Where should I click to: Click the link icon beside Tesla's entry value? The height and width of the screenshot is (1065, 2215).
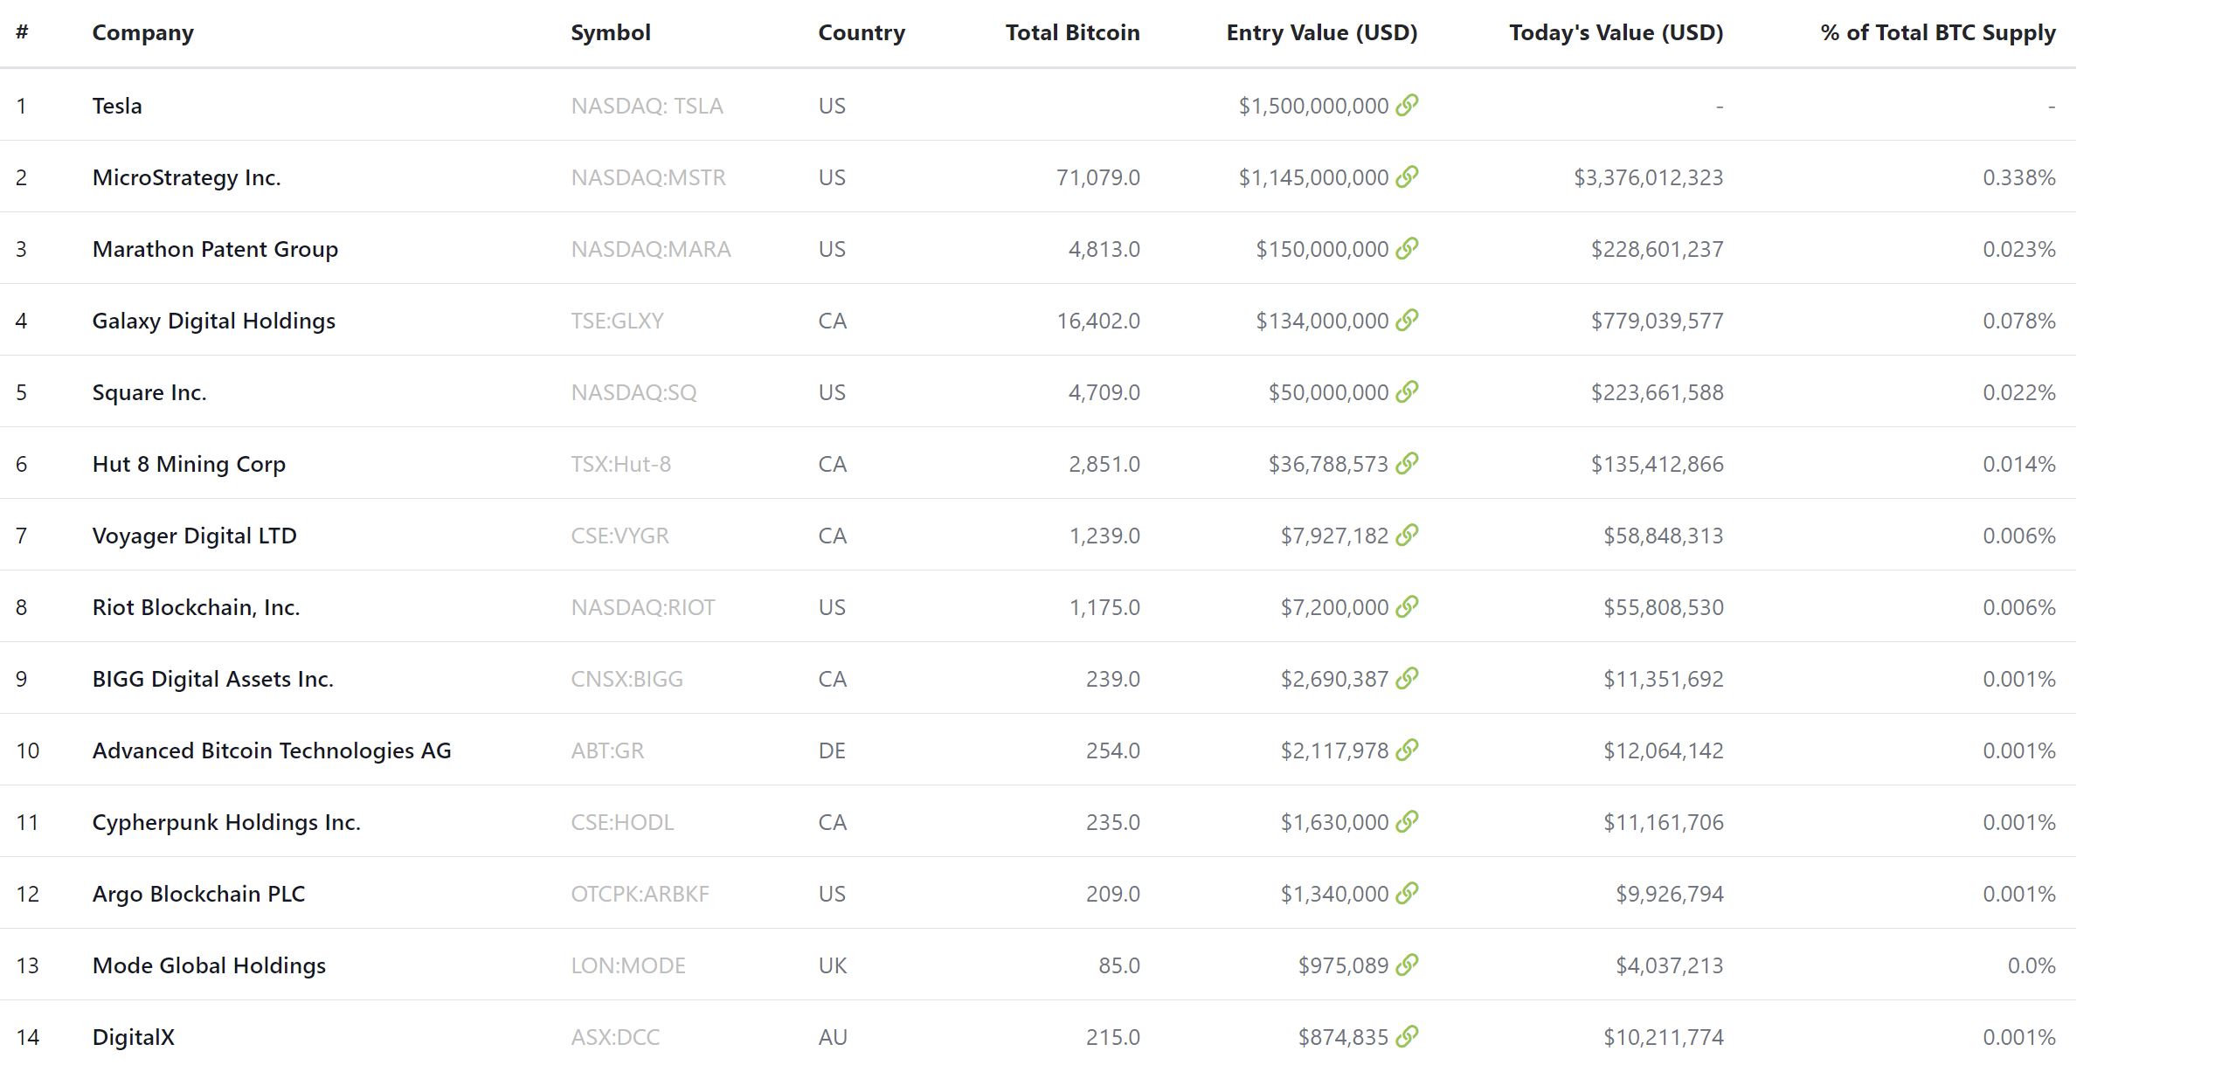tap(1407, 105)
